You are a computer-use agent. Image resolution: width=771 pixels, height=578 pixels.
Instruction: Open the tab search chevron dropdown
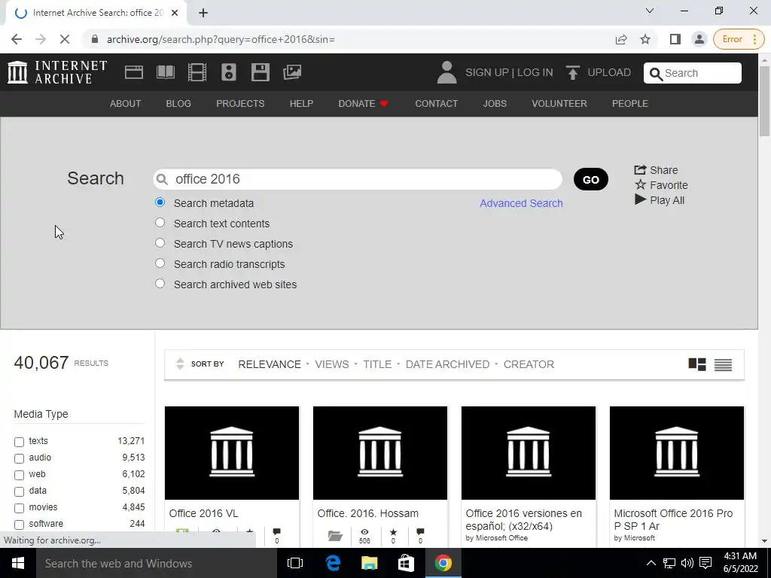coord(650,11)
